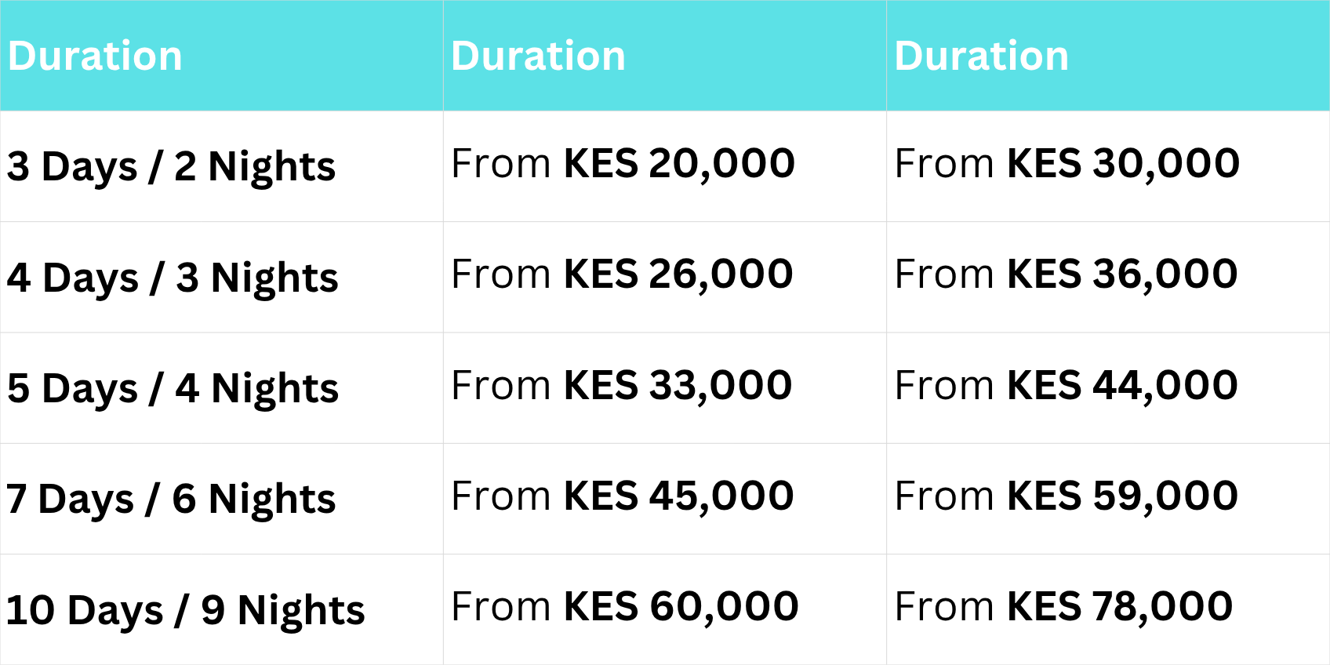Click the KES 26,000 price
The width and height of the screenshot is (1330, 665).
pos(678,274)
